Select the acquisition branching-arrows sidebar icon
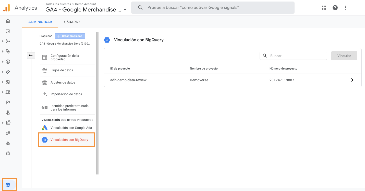This screenshot has width=365, height=191. click(x=8, y=41)
